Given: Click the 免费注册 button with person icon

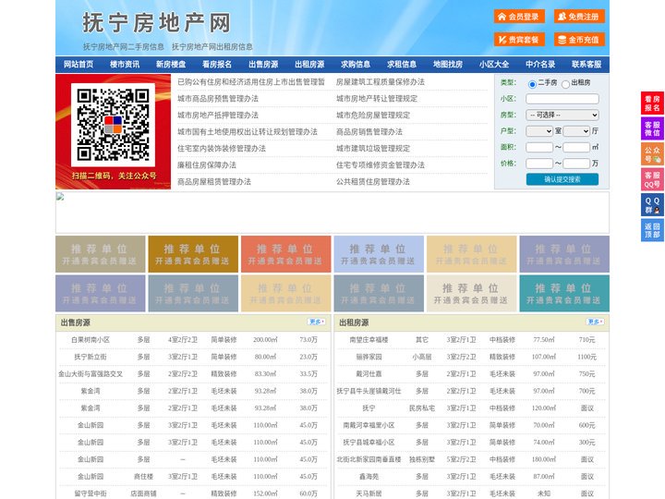Looking at the screenshot, I should 579,17.
